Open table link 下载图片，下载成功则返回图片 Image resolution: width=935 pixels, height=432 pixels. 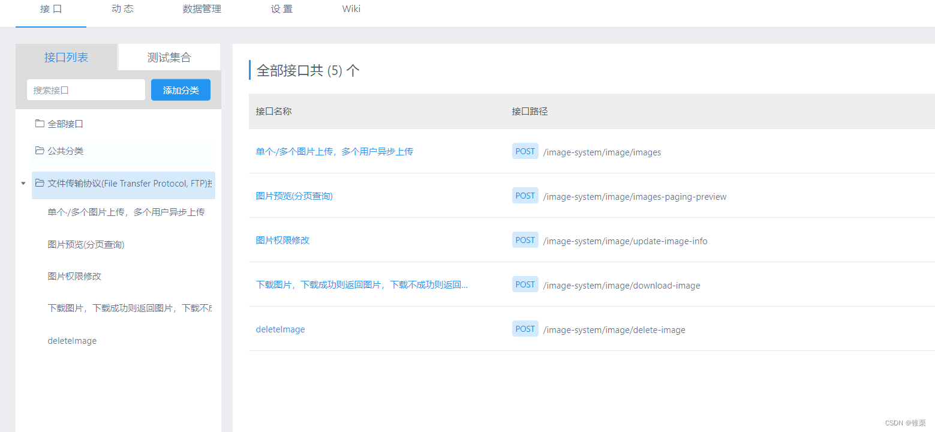point(362,285)
